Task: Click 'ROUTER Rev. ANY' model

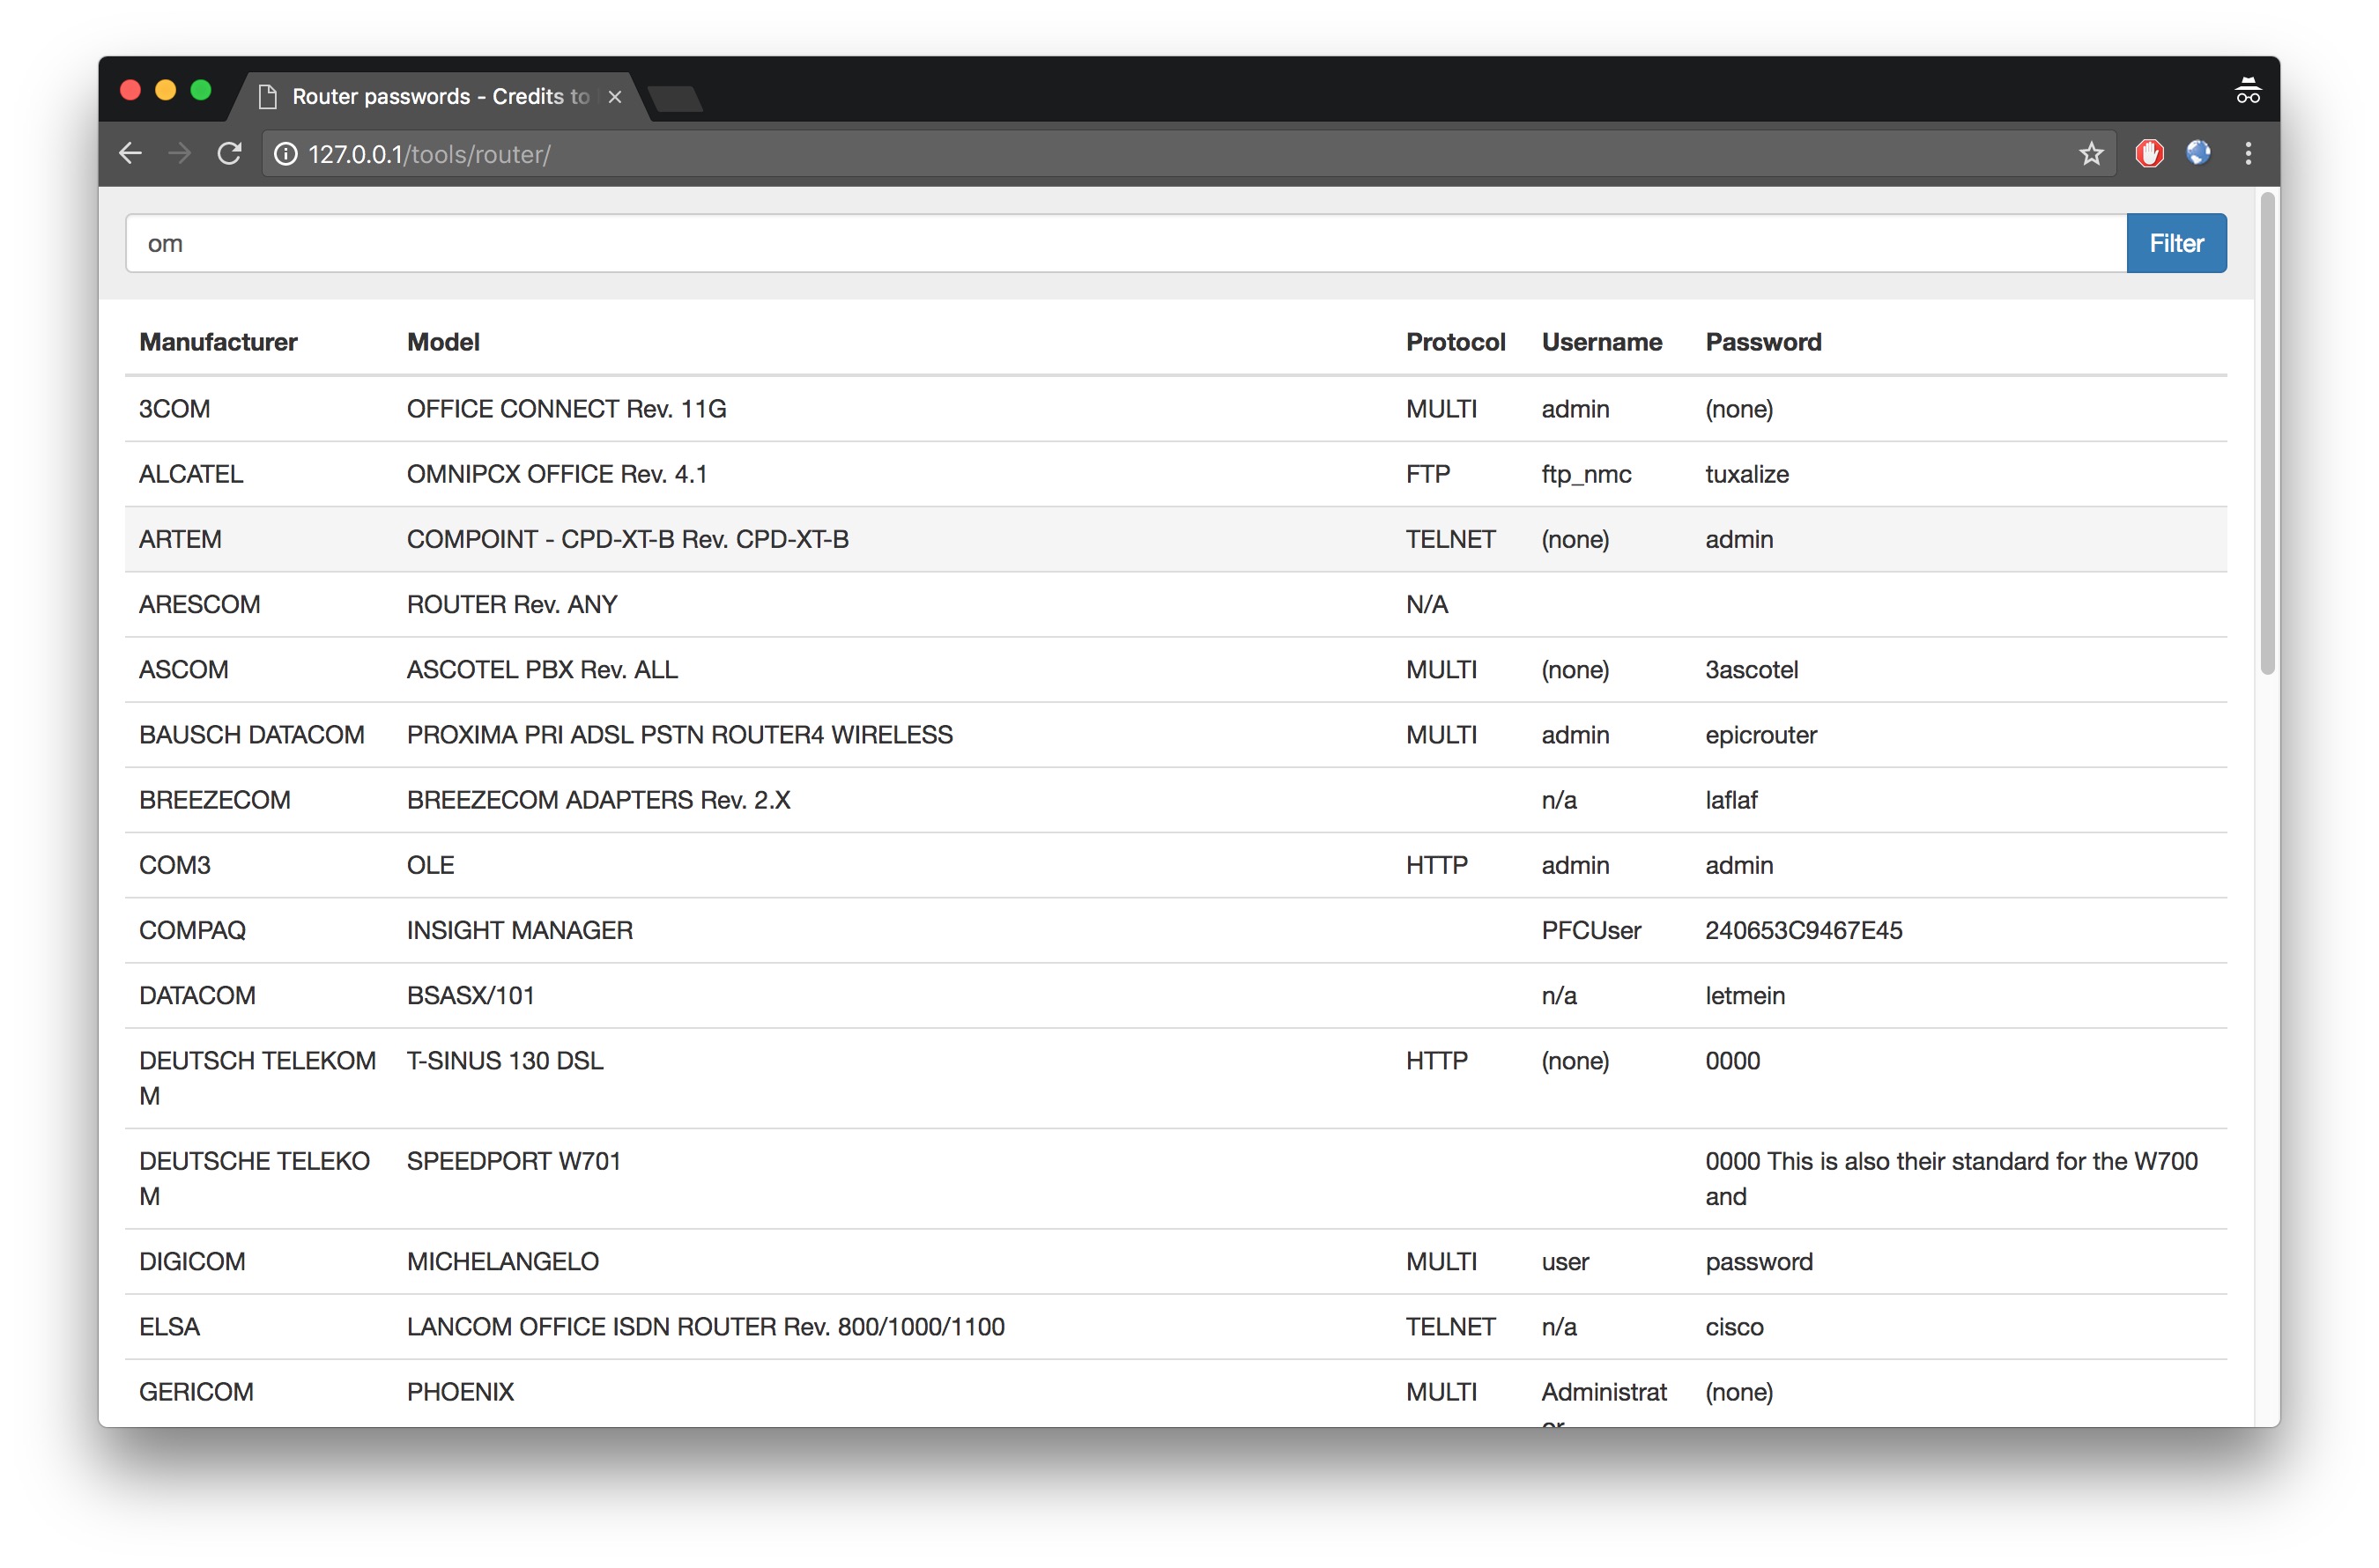Action: pyautogui.click(x=512, y=604)
